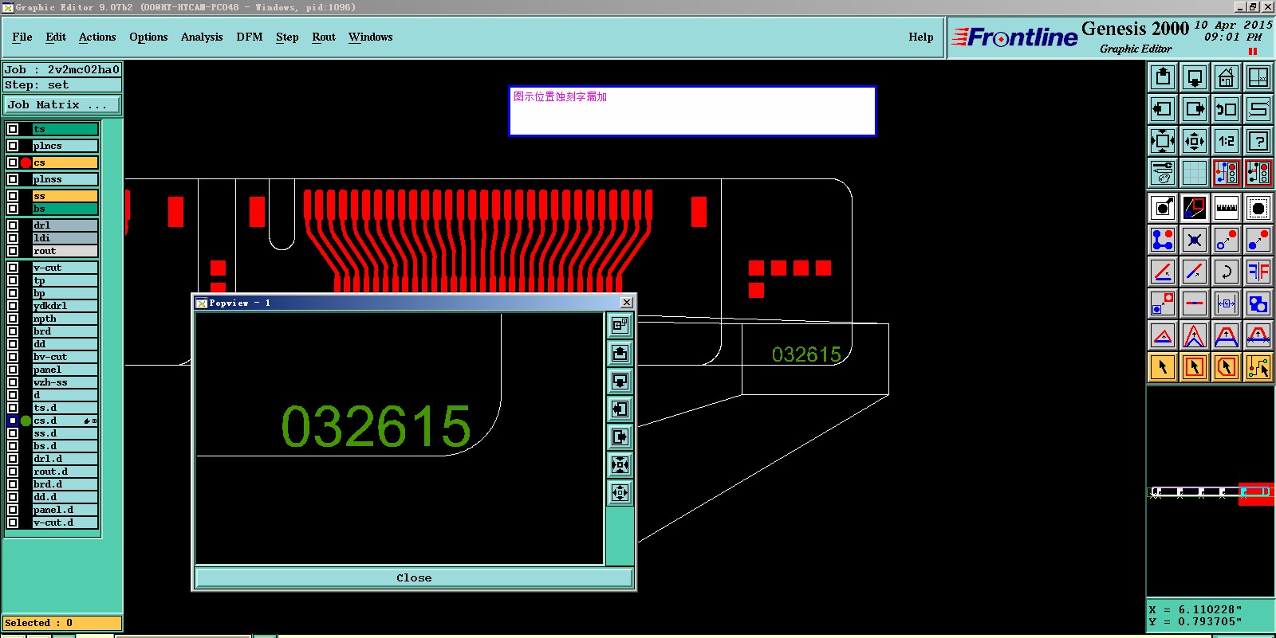Screen dimensions: 1276x638
Task: Click the blue-red line with arrow icon
Action: (1195, 271)
